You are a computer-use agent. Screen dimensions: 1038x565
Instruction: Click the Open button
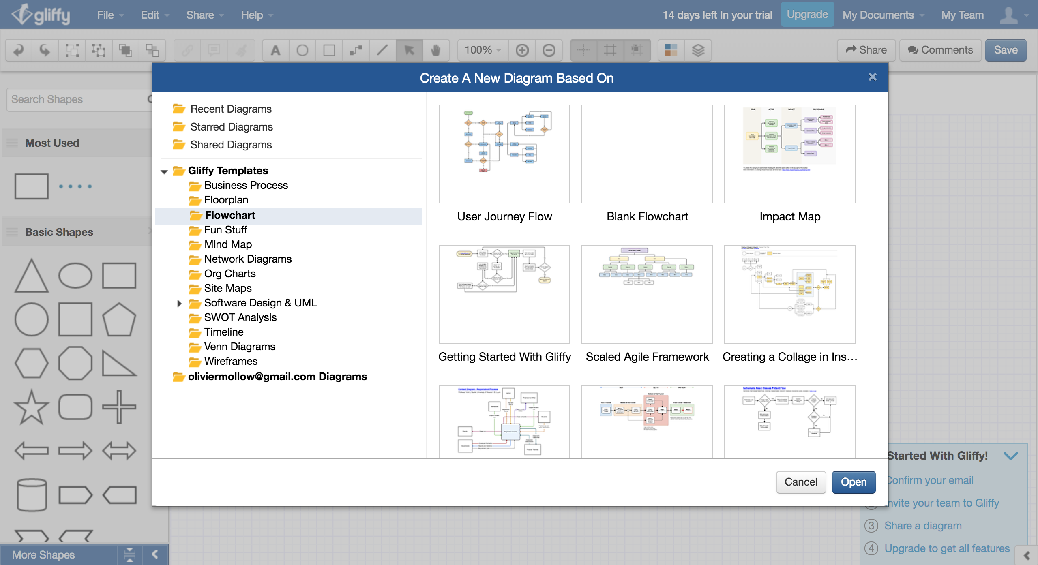click(854, 482)
